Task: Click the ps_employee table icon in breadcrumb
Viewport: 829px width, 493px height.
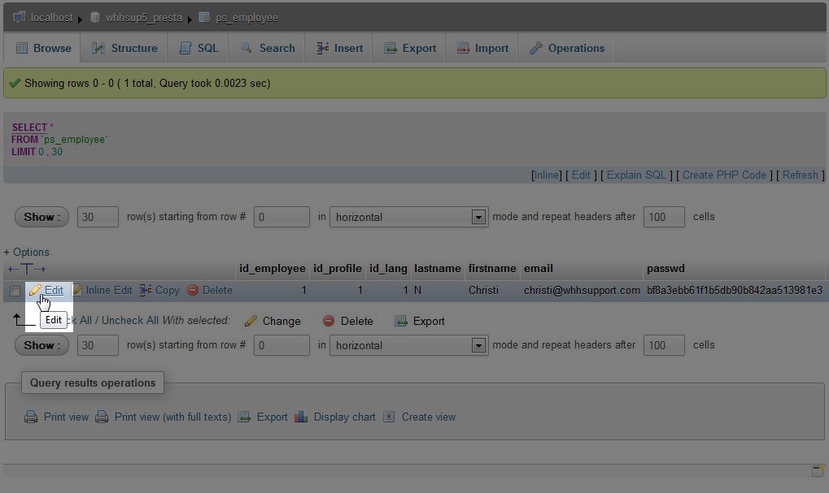Action: point(205,17)
